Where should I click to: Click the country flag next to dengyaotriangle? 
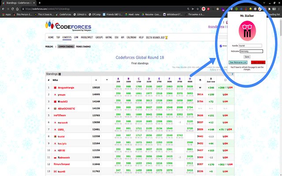(55, 88)
